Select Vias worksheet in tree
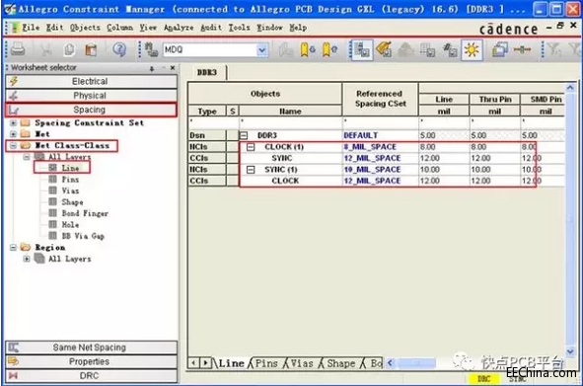 point(70,191)
